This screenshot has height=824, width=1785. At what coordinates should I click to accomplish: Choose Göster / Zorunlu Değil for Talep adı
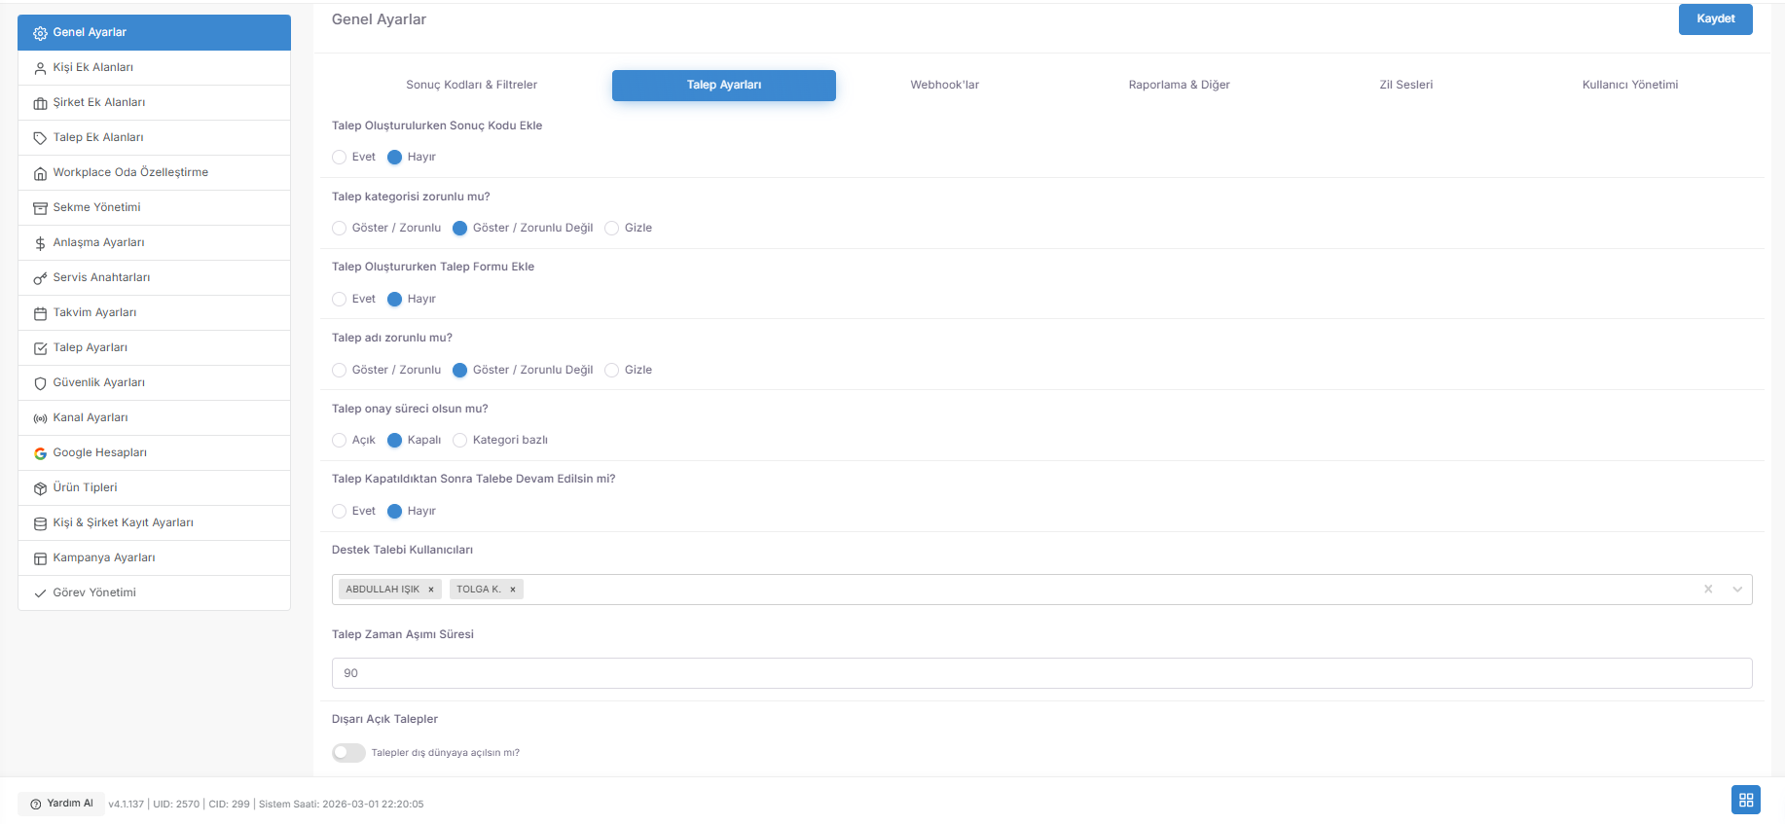(460, 370)
